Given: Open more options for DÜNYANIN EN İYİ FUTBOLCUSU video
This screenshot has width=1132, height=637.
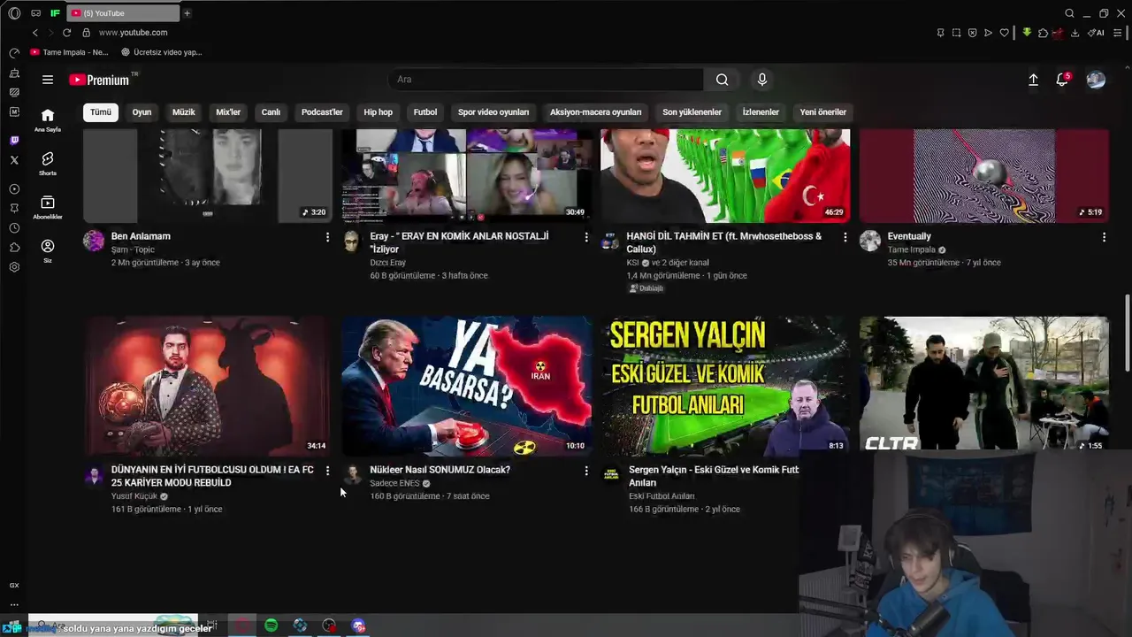Looking at the screenshot, I should pos(327,471).
